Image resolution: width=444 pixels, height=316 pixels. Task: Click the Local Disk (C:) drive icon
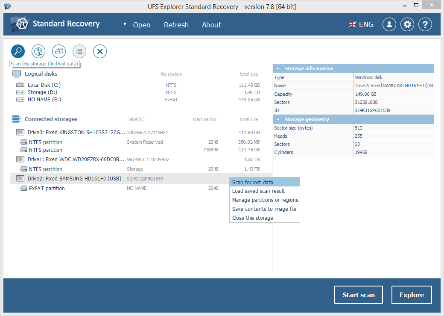coord(20,85)
